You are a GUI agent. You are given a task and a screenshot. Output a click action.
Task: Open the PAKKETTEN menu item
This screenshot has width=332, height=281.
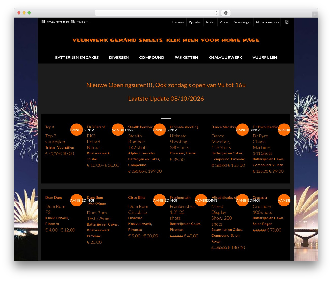pyautogui.click(x=186, y=57)
